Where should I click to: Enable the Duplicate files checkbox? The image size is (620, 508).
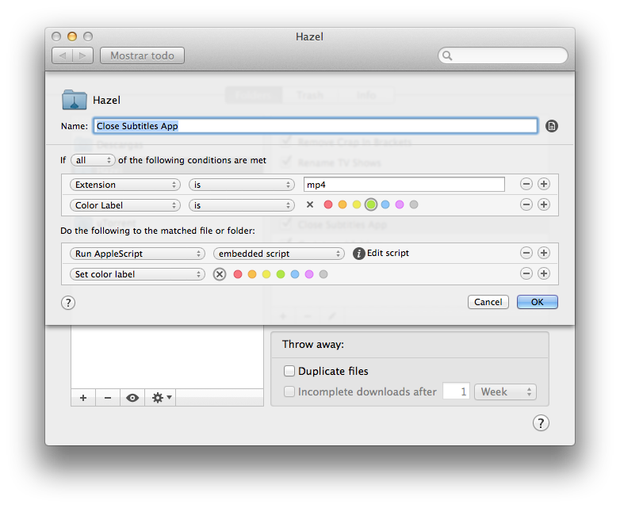point(289,371)
